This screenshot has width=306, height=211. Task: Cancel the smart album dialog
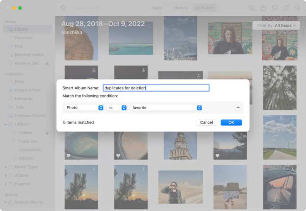[x=207, y=122]
